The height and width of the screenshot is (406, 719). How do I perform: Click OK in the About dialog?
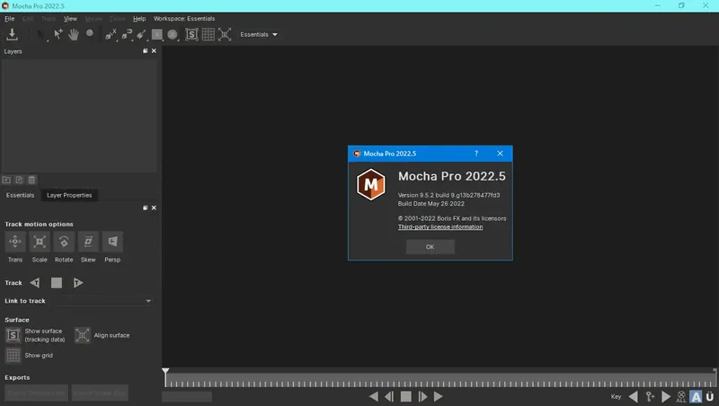point(431,247)
